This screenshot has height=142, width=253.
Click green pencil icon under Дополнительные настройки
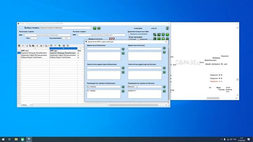pos(155,35)
